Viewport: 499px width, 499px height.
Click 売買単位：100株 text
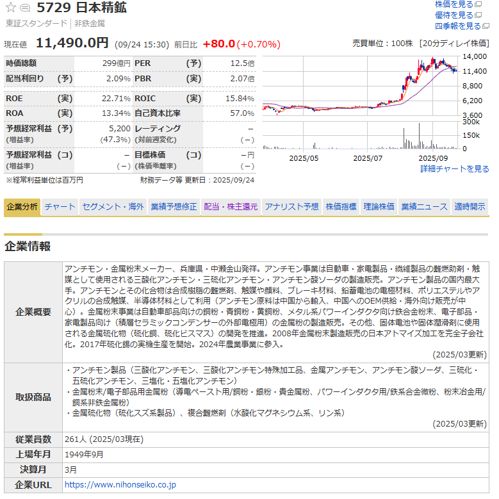[x=382, y=44]
